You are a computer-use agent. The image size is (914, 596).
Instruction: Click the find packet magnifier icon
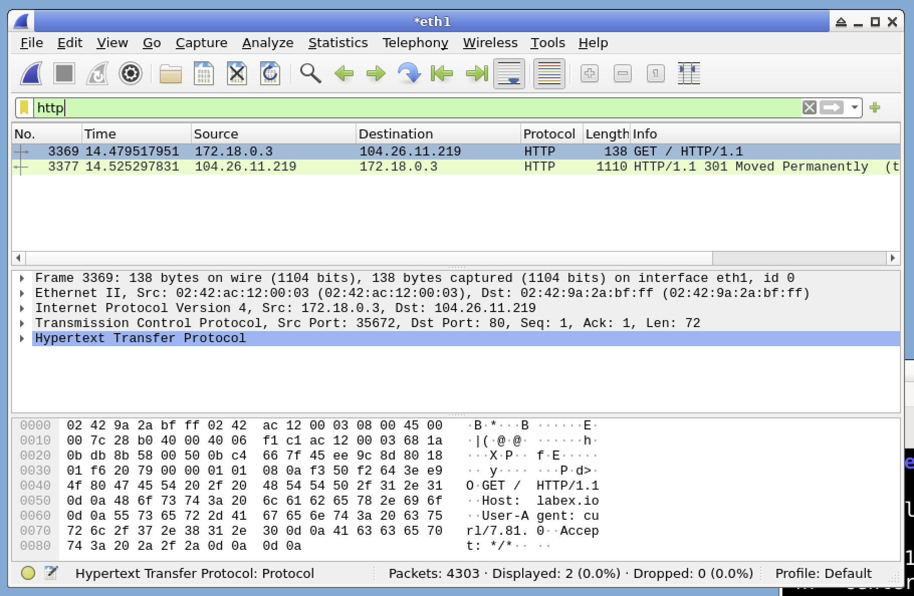coord(310,74)
